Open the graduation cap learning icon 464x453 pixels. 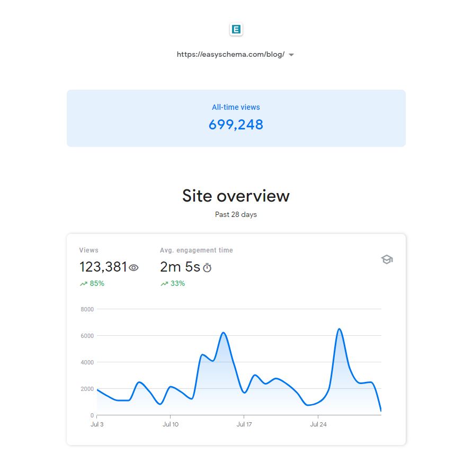387,259
